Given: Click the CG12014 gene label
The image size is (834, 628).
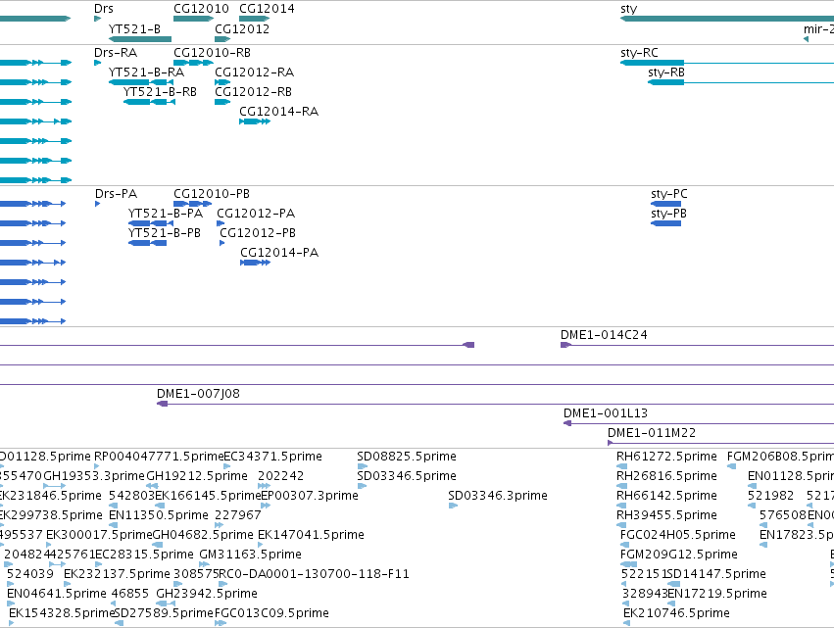Looking at the screenshot, I should pyautogui.click(x=267, y=9).
